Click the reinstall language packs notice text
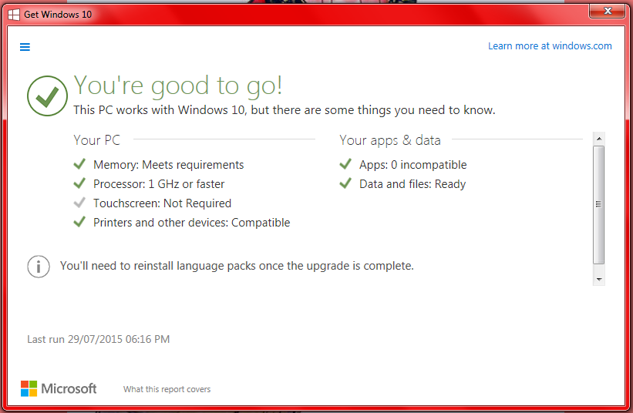 pyautogui.click(x=237, y=266)
